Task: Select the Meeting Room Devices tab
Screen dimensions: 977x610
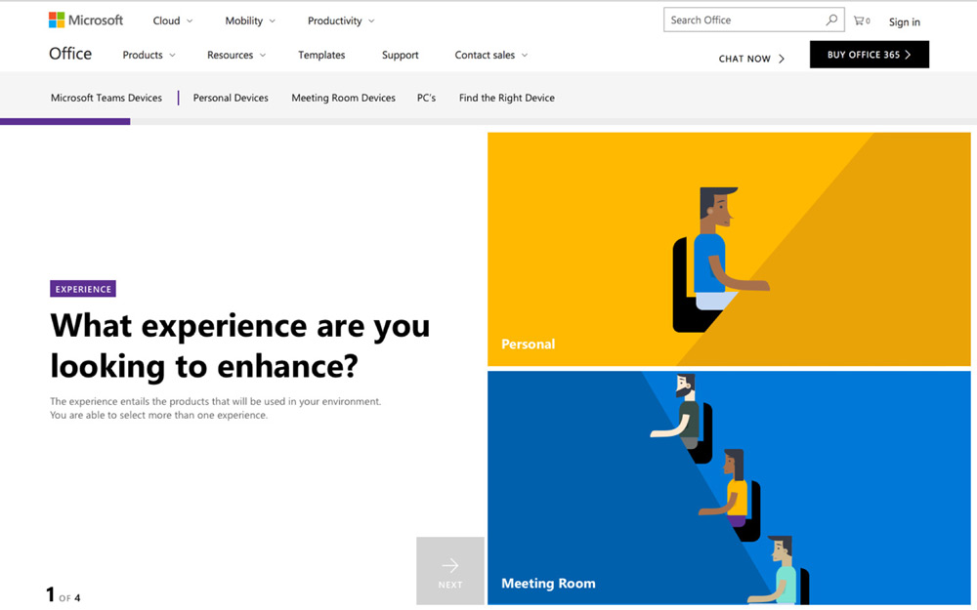Action: point(343,98)
